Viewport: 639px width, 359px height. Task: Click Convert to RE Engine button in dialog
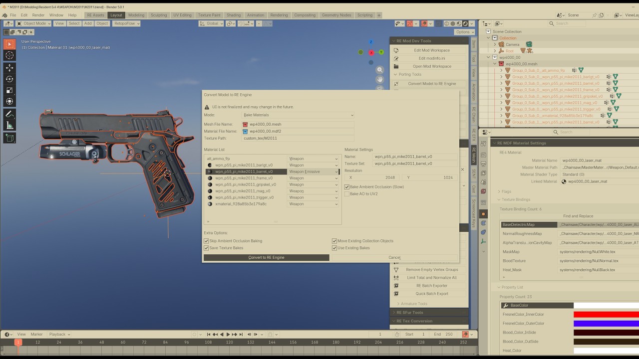(x=266, y=257)
